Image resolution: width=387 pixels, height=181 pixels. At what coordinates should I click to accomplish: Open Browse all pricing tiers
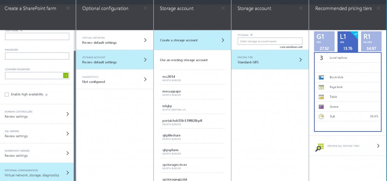pos(348,146)
